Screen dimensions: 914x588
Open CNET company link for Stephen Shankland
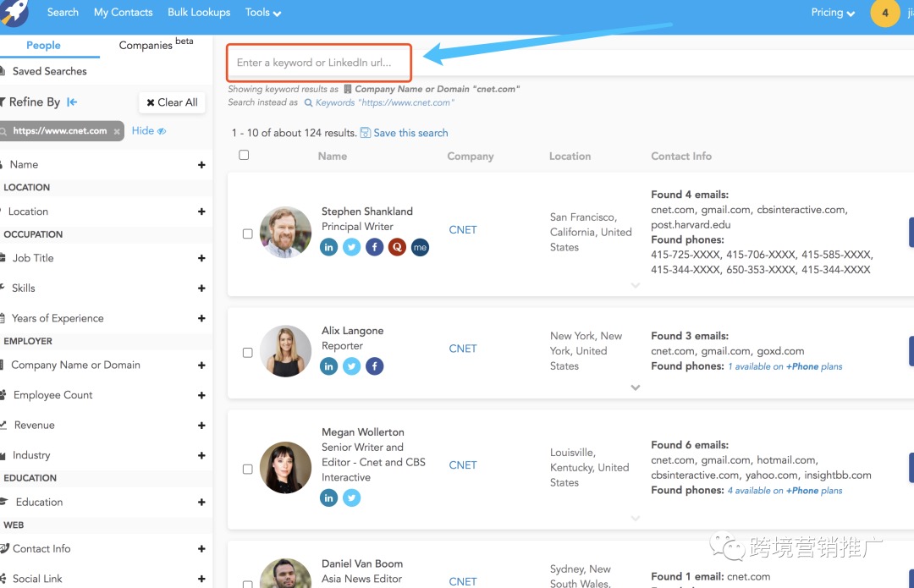(x=463, y=229)
